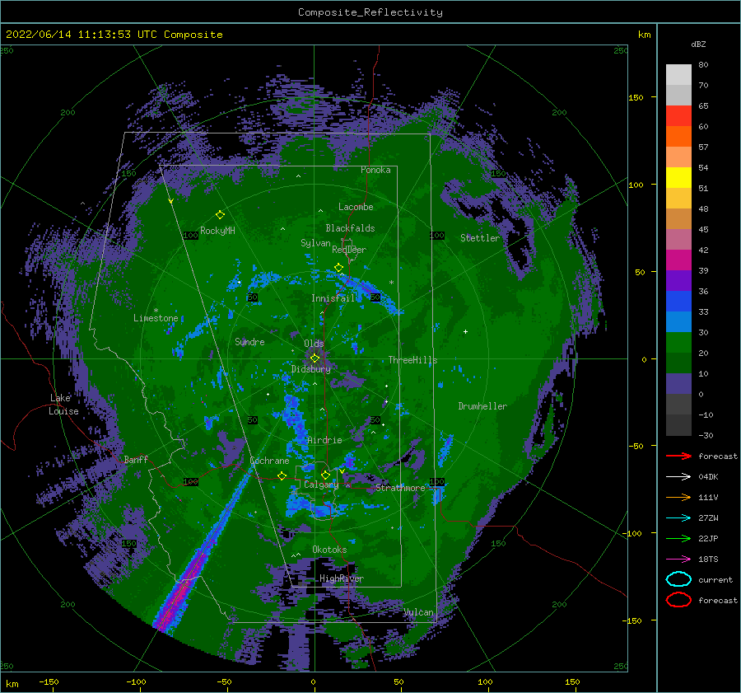Click the red swatch in the dBZ legend
Screen dimensions: 741x693
pyautogui.click(x=678, y=115)
